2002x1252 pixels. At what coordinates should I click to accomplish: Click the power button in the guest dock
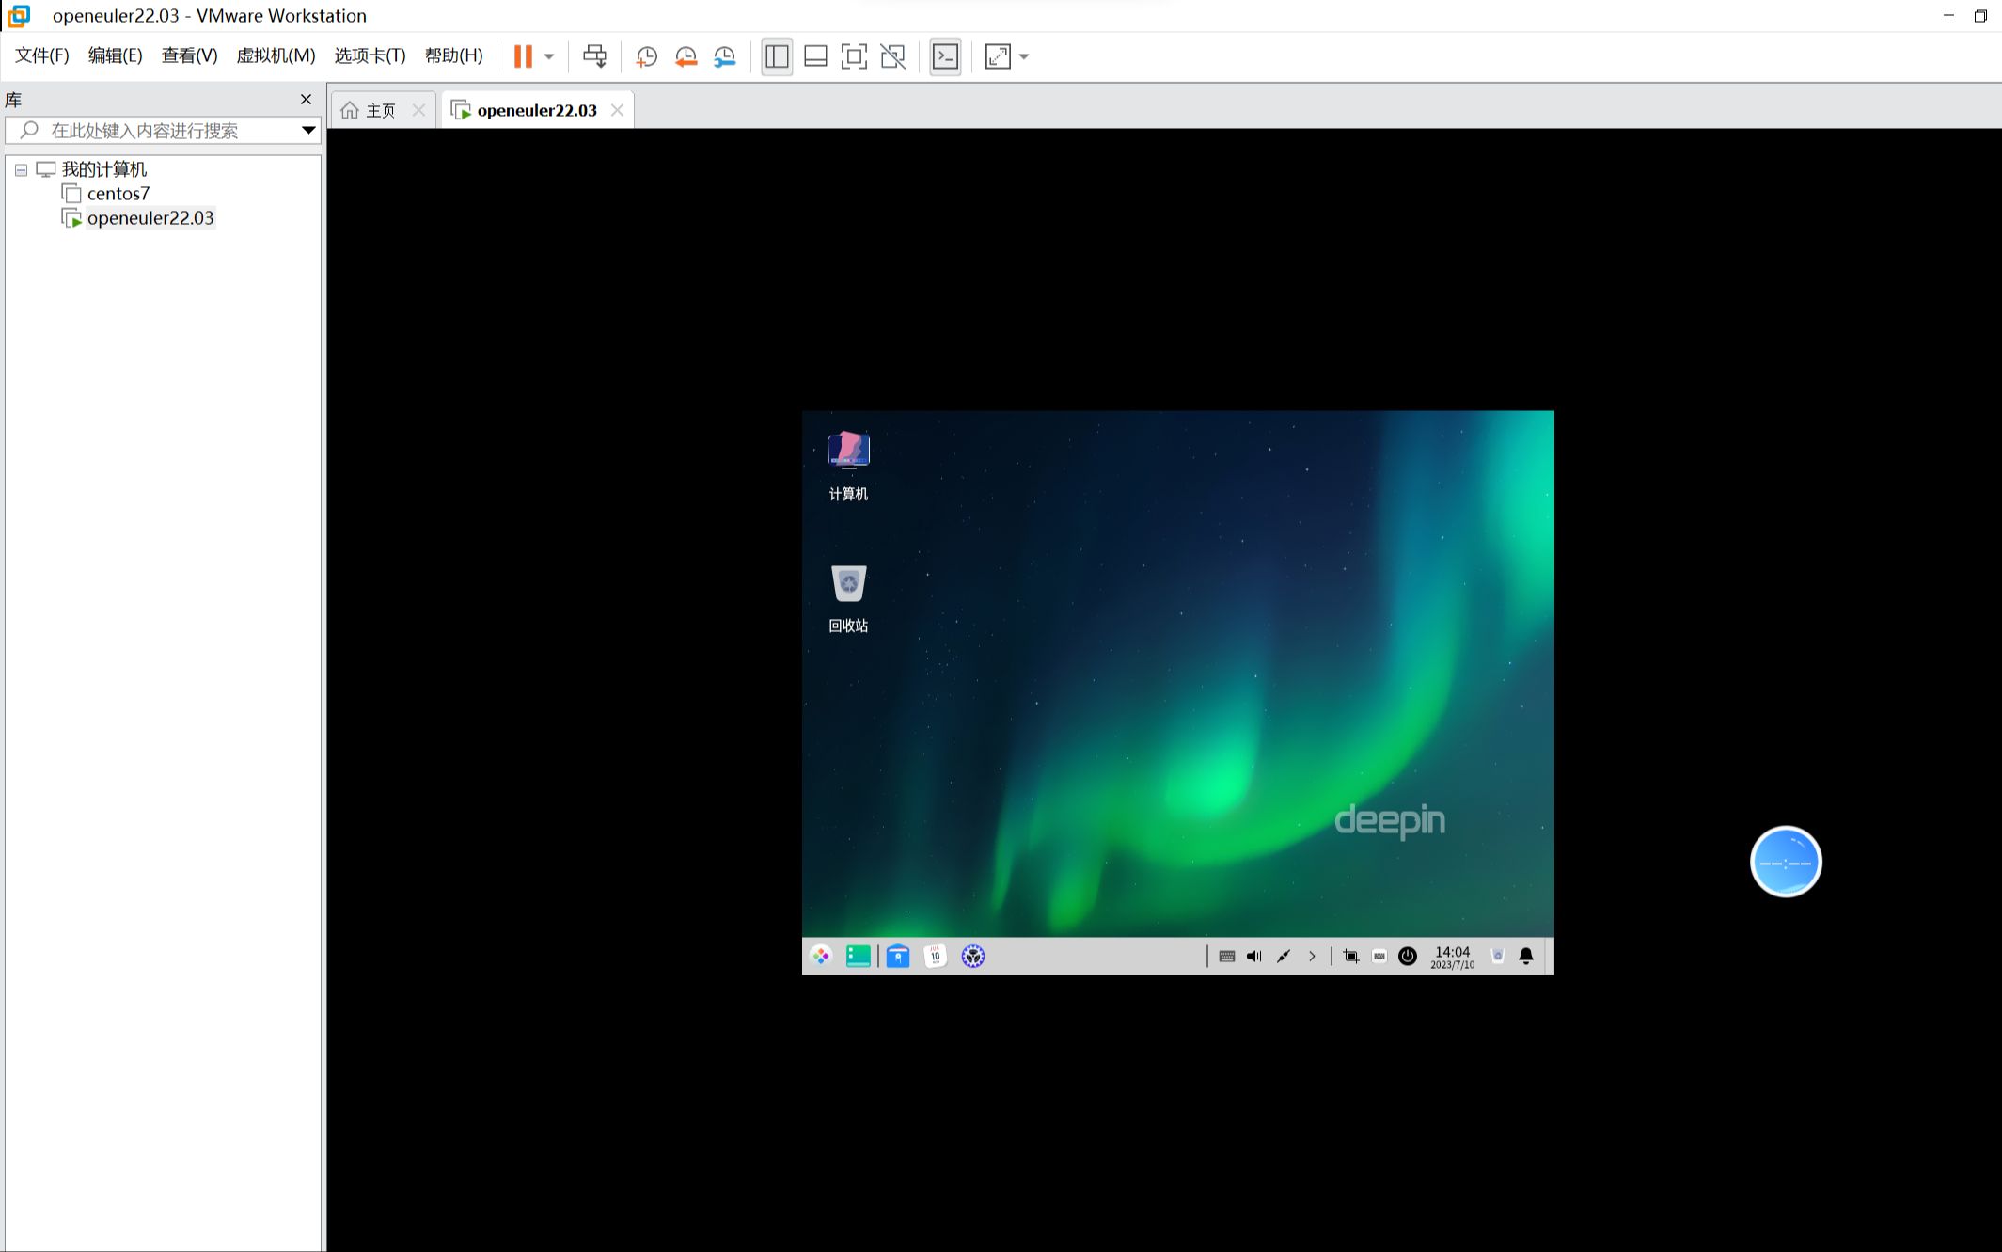(1407, 956)
